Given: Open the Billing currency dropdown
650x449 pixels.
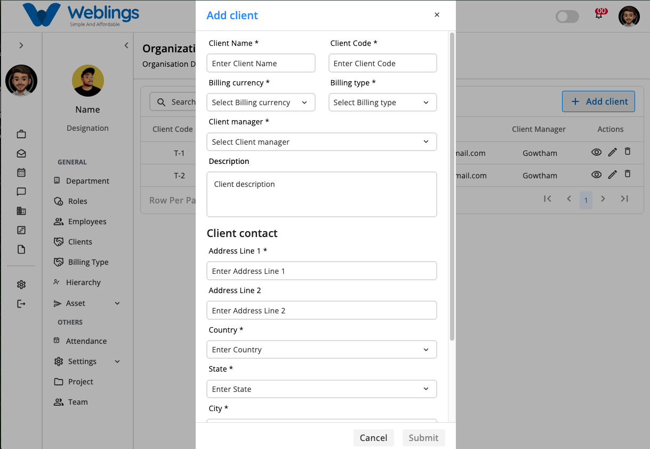Looking at the screenshot, I should point(261,103).
